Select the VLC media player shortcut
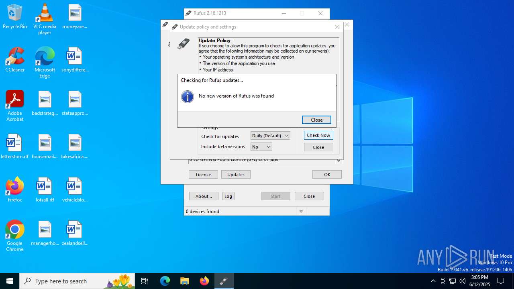The width and height of the screenshot is (514, 289). click(45, 19)
